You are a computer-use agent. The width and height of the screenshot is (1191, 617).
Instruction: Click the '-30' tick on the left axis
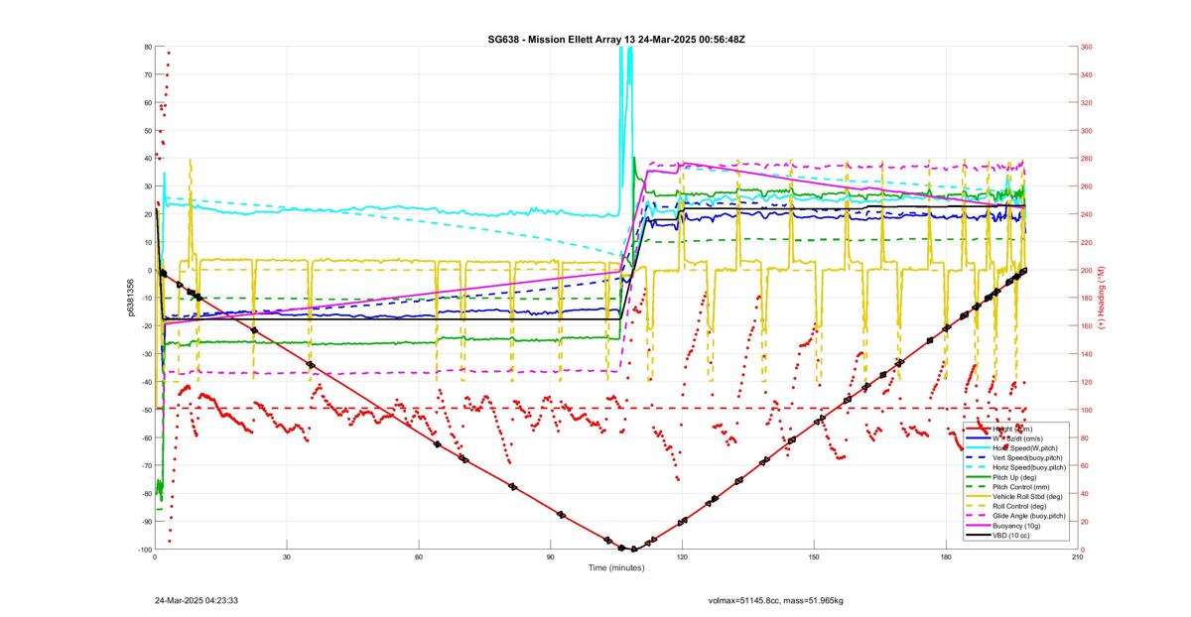(x=146, y=354)
